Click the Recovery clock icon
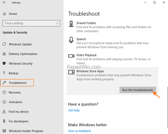 pos(4,92)
